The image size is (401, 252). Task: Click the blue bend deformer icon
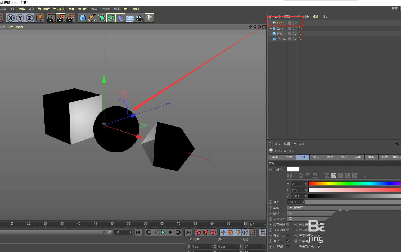pos(120,18)
